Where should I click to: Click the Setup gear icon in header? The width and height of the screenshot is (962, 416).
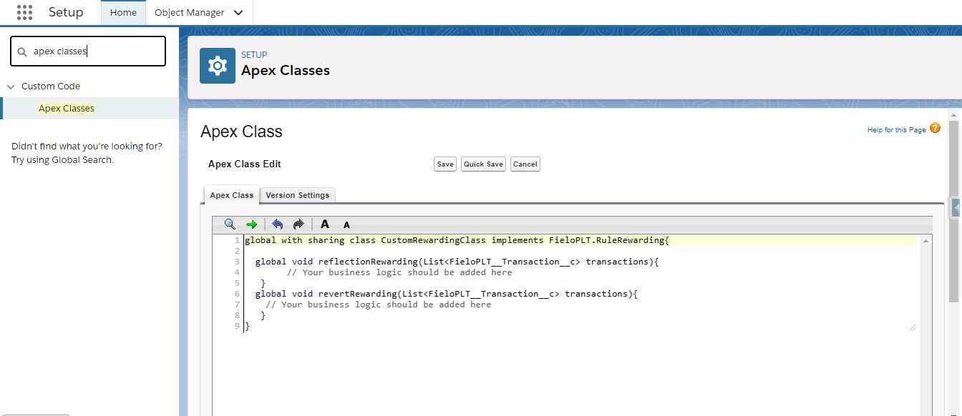217,66
